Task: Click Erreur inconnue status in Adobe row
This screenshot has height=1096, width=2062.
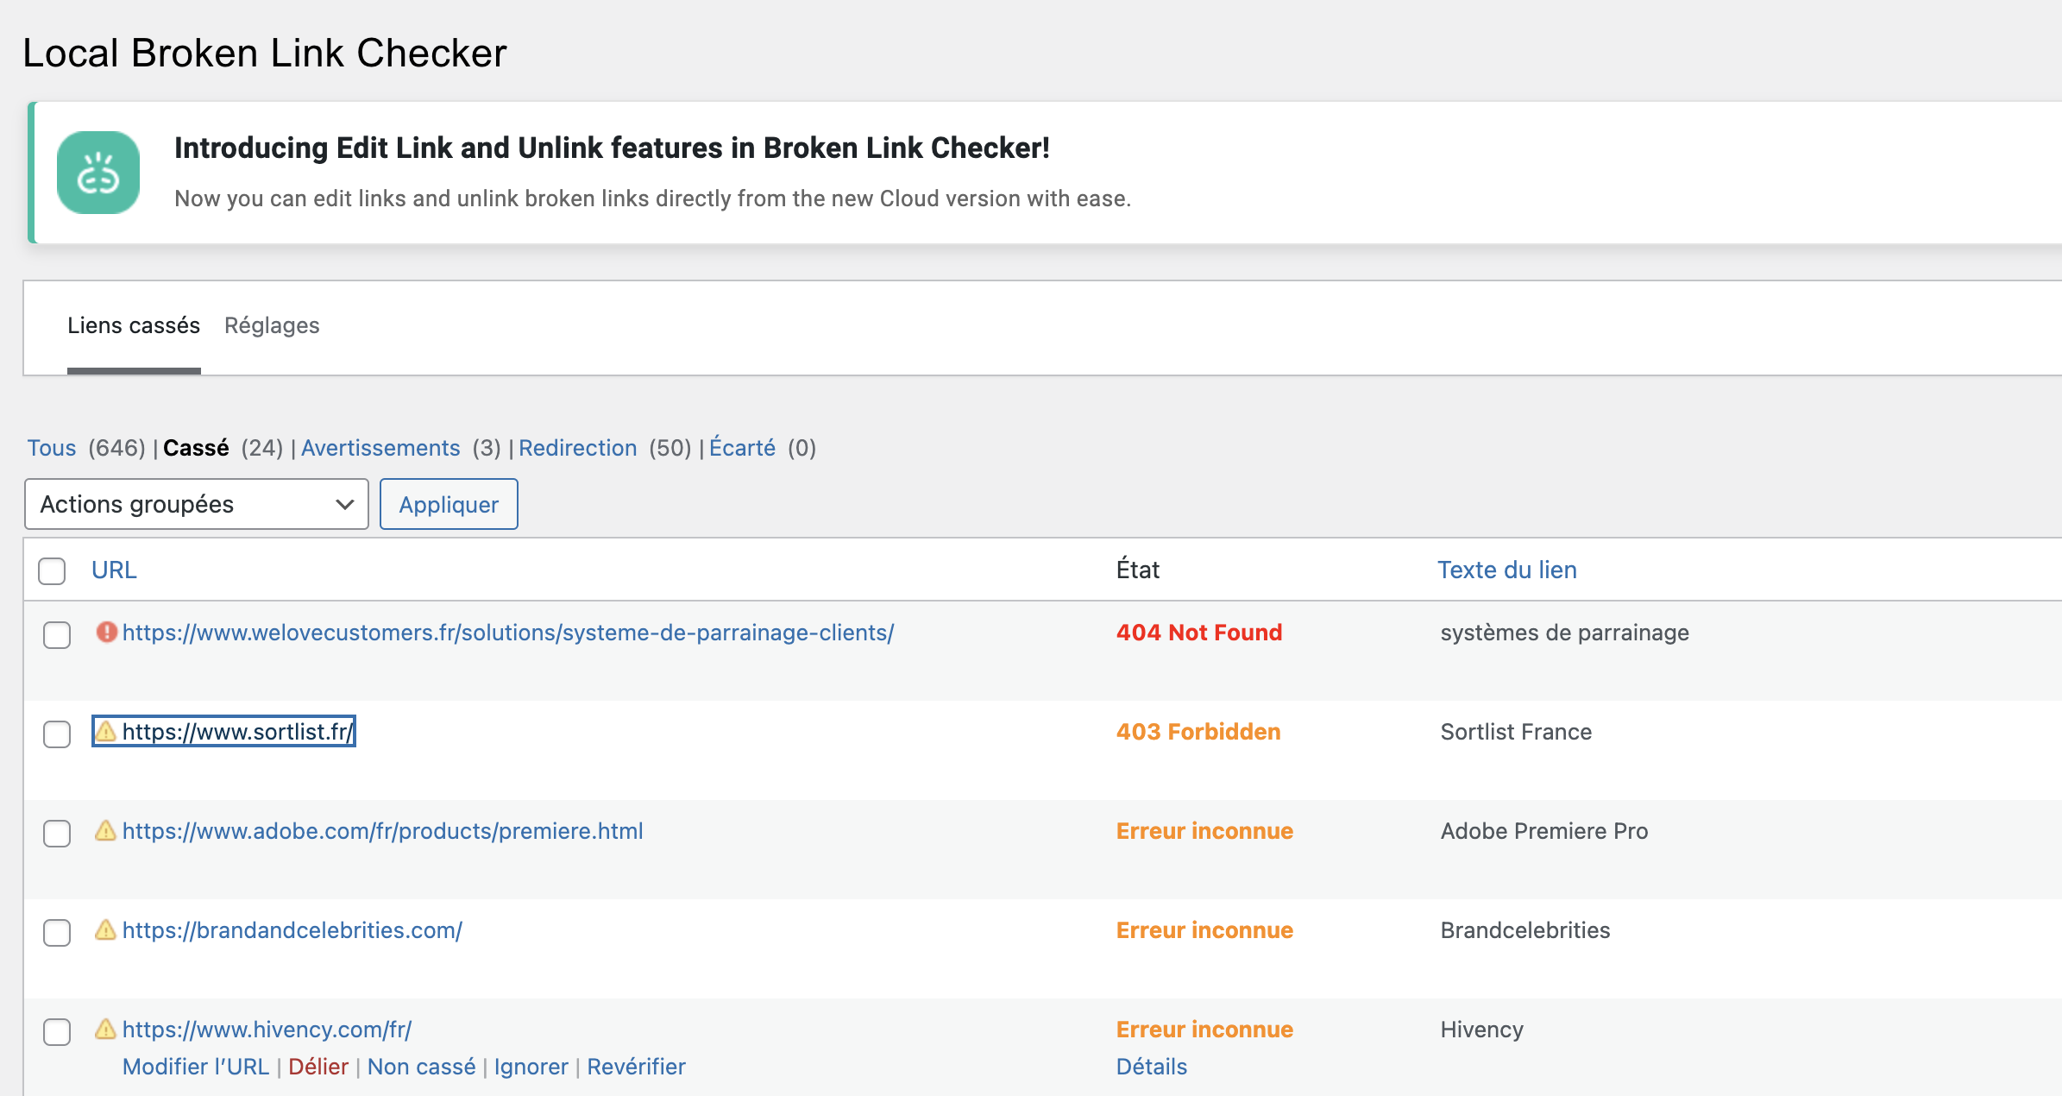Action: pyautogui.click(x=1204, y=831)
